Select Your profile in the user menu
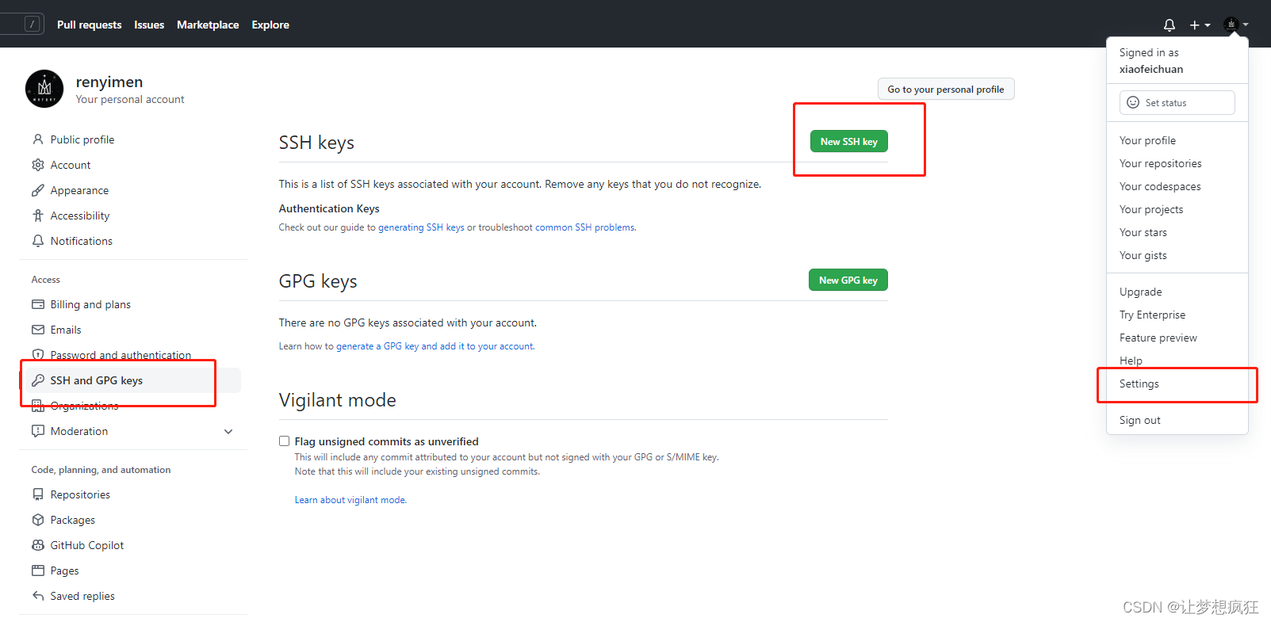Screen dimensions: 1271x622 click(x=1177, y=140)
